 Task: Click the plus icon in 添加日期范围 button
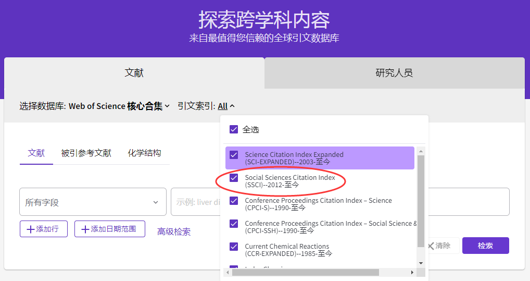[x=85, y=229]
